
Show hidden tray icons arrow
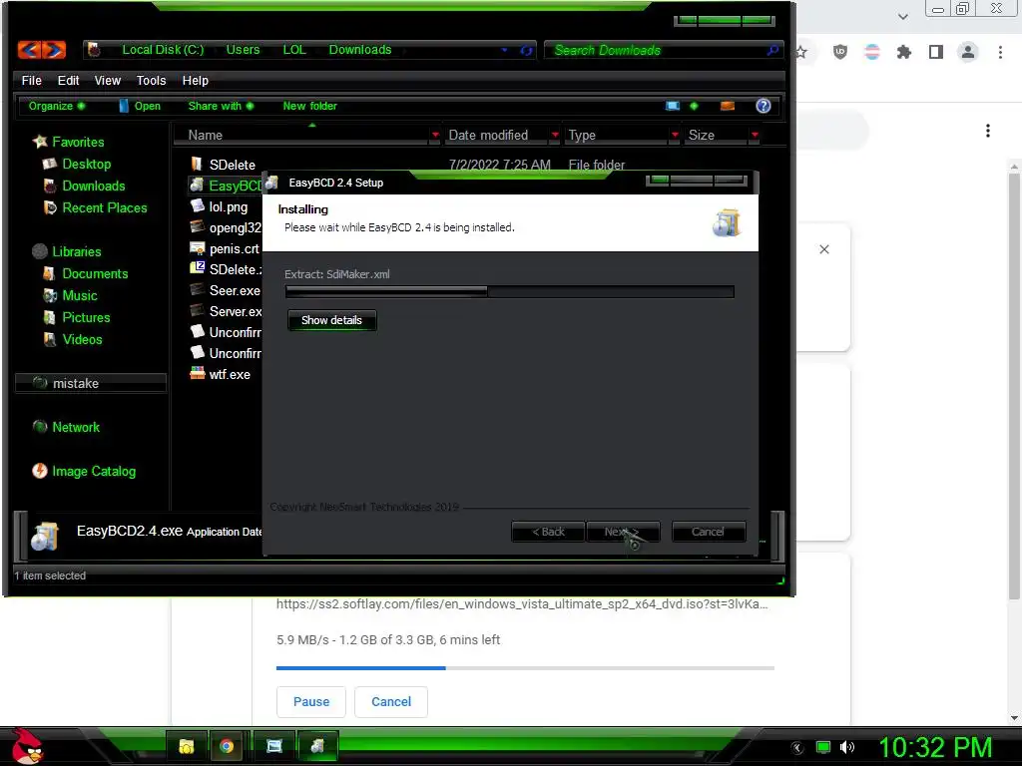(x=797, y=748)
